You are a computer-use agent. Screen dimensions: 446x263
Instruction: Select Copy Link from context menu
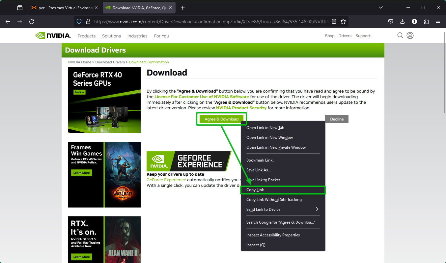pos(283,190)
